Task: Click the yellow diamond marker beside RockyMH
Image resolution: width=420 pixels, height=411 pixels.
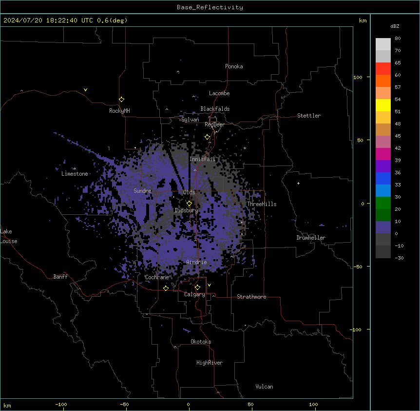Action: pyautogui.click(x=122, y=100)
